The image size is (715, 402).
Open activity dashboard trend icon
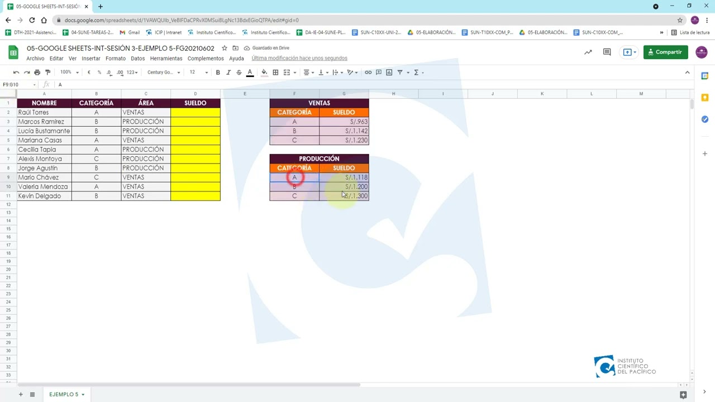pos(588,52)
